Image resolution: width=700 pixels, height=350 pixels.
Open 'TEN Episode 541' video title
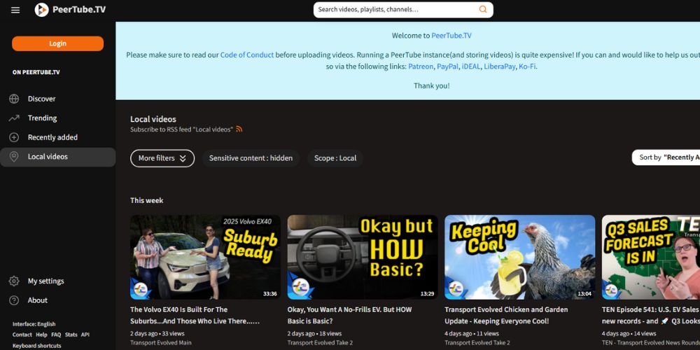pos(651,315)
